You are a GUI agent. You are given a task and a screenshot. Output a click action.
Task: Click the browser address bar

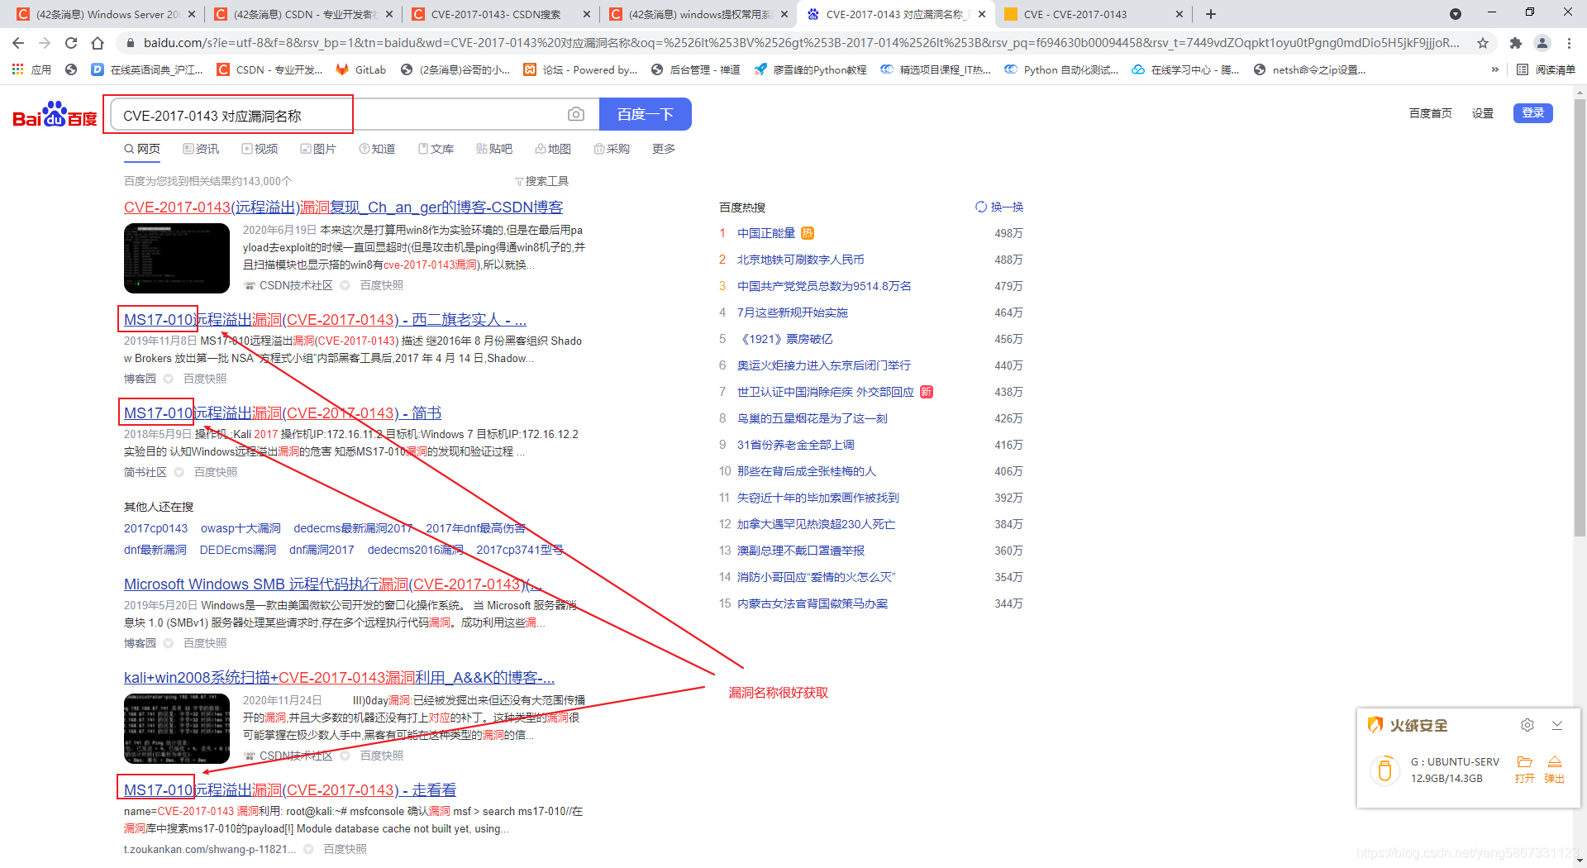pos(800,43)
